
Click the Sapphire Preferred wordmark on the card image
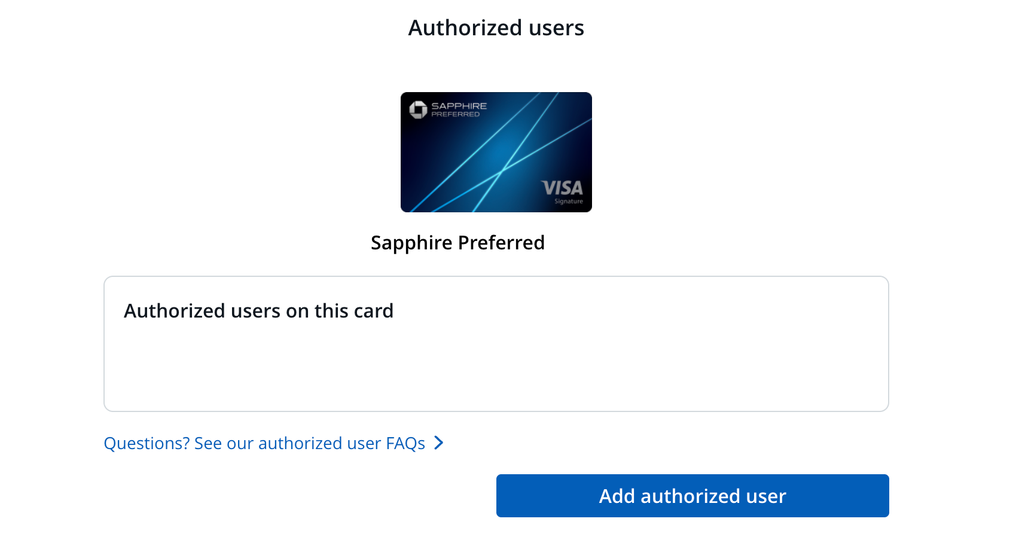[x=458, y=109]
